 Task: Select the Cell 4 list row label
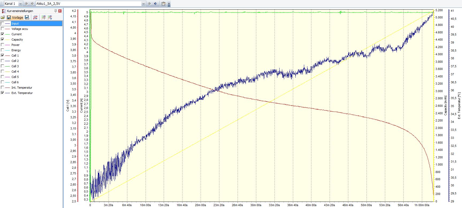(x=15, y=72)
